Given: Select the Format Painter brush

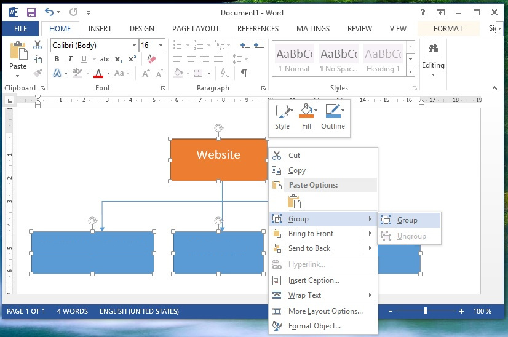Looking at the screenshot, I should [x=38, y=73].
